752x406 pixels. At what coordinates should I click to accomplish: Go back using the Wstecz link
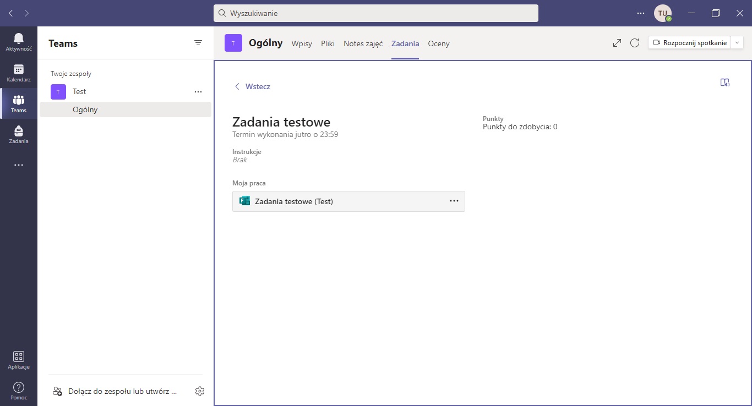pos(253,86)
